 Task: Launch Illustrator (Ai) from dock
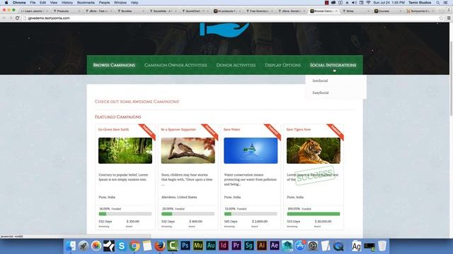[x=261, y=246]
